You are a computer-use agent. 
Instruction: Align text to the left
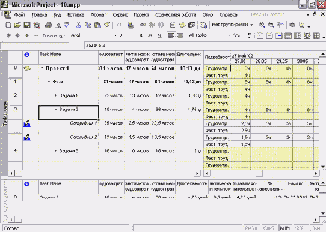click(x=171, y=35)
